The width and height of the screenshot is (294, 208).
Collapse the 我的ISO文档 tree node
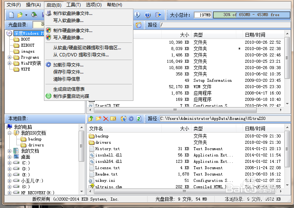[9, 133]
